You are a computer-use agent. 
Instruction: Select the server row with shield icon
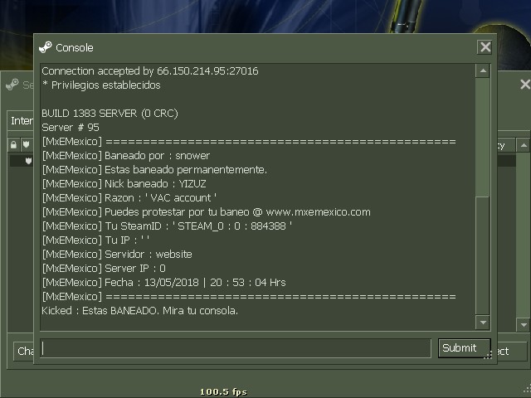[22, 161]
